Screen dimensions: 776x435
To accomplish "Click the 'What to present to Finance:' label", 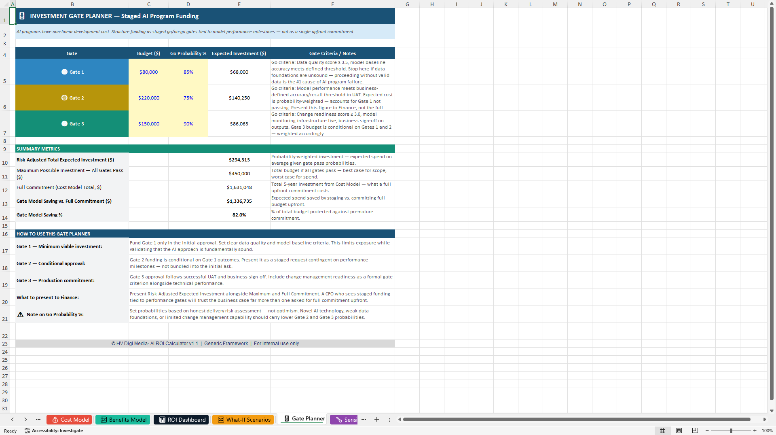I will click(48, 297).
